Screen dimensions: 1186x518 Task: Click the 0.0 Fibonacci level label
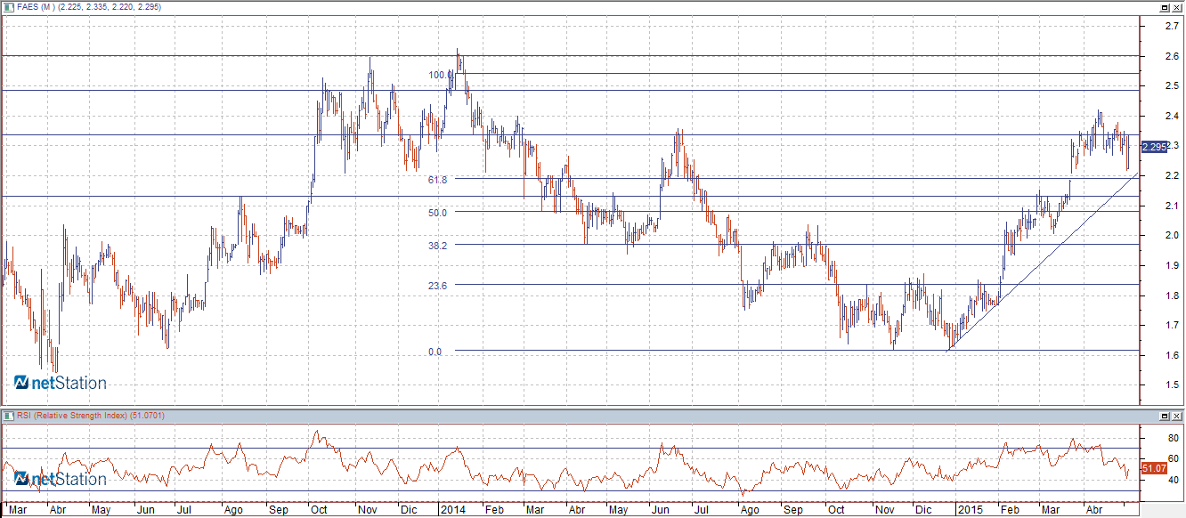tap(435, 352)
